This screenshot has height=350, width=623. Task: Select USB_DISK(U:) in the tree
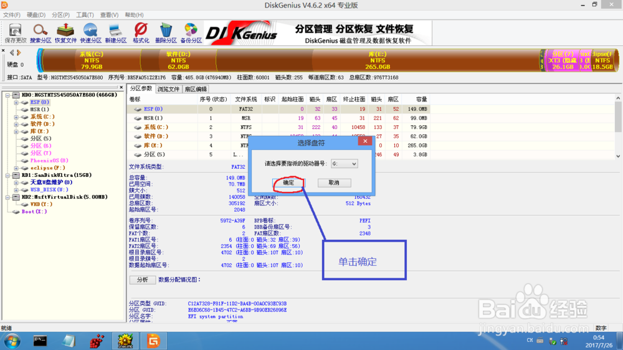point(49,190)
